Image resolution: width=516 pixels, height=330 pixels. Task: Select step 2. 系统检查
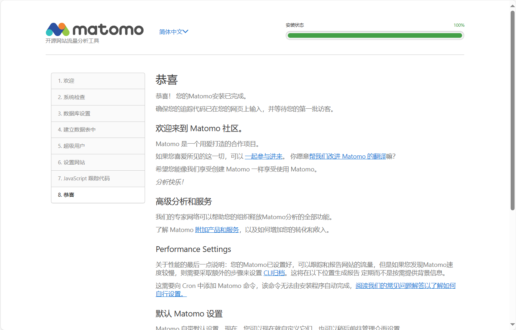click(98, 97)
